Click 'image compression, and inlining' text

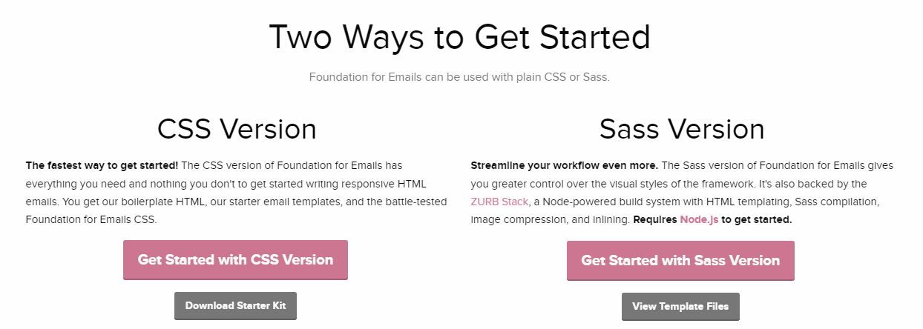tap(550, 219)
